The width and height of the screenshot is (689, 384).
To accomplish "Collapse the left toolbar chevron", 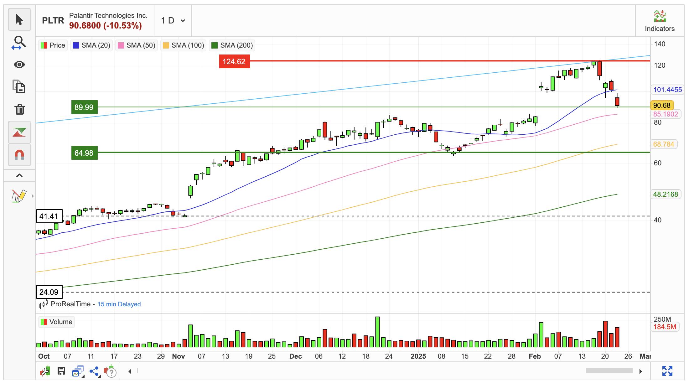I will pyautogui.click(x=19, y=175).
